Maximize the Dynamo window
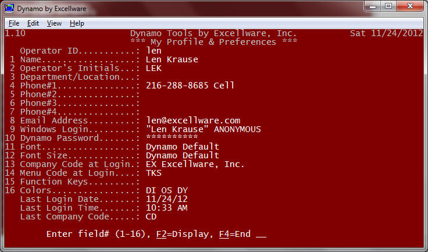 388,6
